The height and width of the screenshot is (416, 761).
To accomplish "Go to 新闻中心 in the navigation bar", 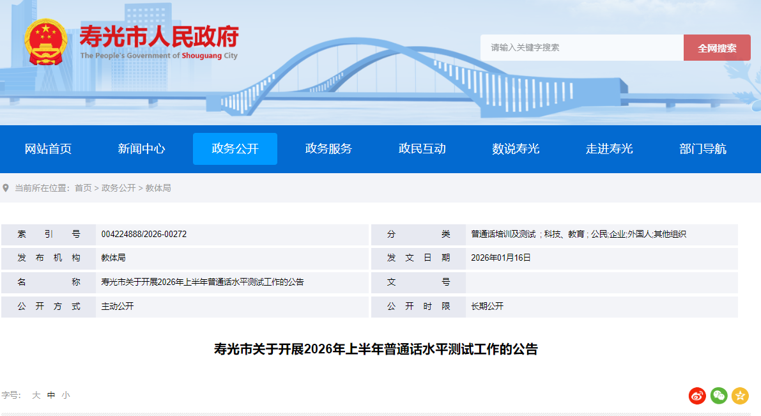I will tap(141, 149).
